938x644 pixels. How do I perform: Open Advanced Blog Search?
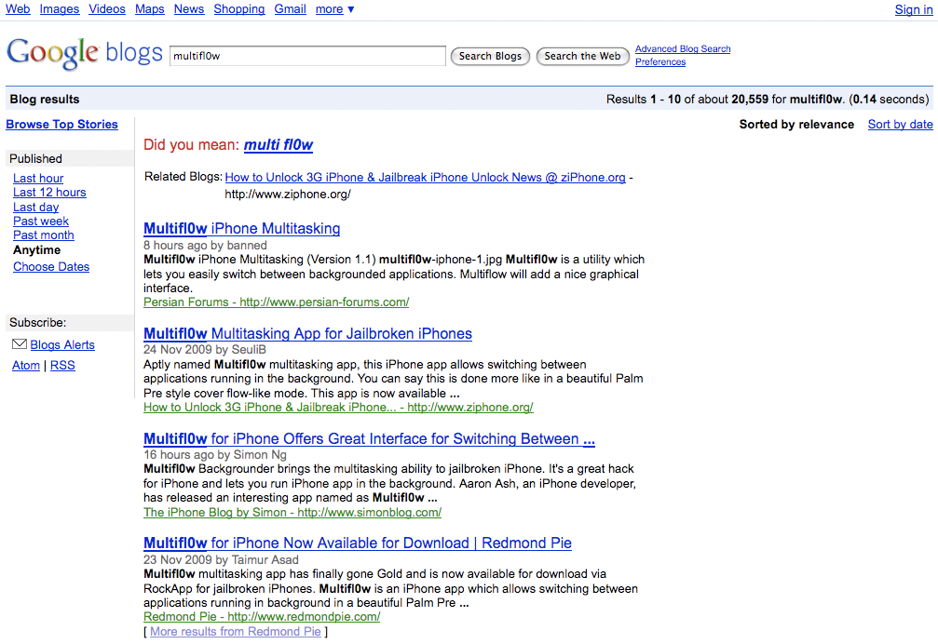tap(683, 49)
